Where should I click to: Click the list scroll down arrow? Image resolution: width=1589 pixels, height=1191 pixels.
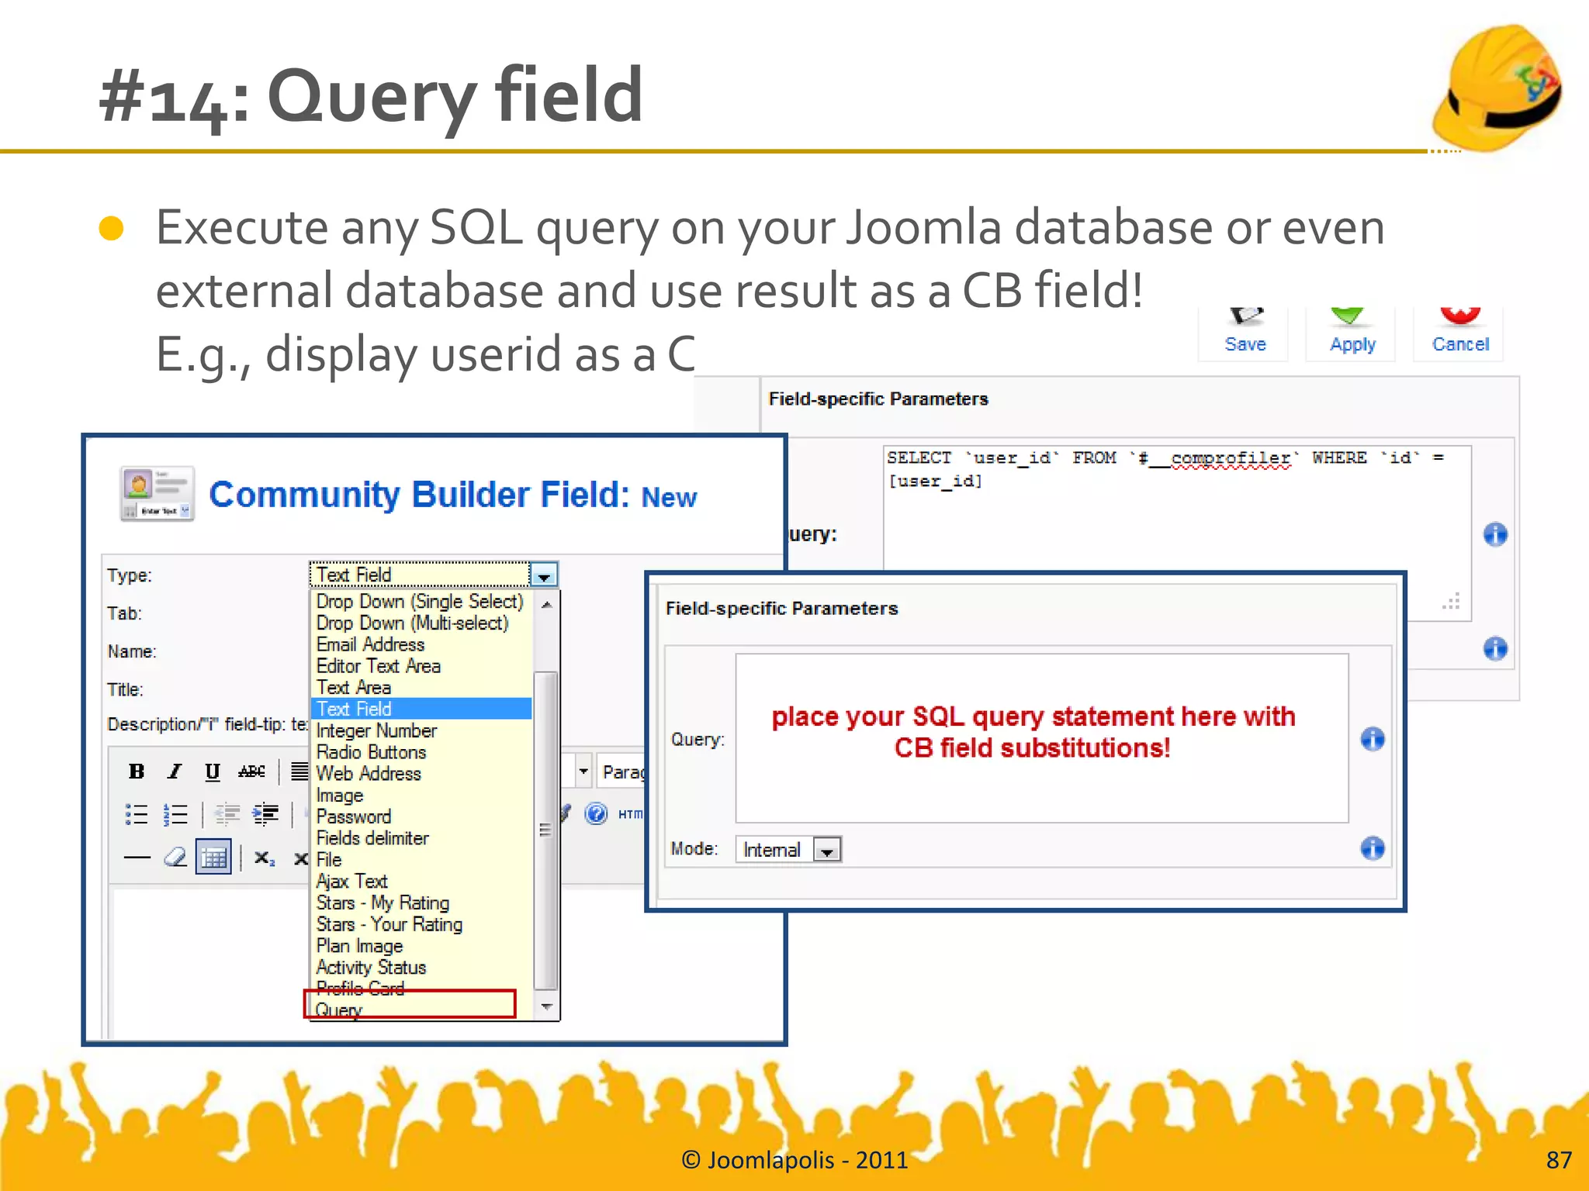tap(547, 1006)
